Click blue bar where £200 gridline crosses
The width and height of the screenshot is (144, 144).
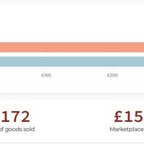click(112, 62)
